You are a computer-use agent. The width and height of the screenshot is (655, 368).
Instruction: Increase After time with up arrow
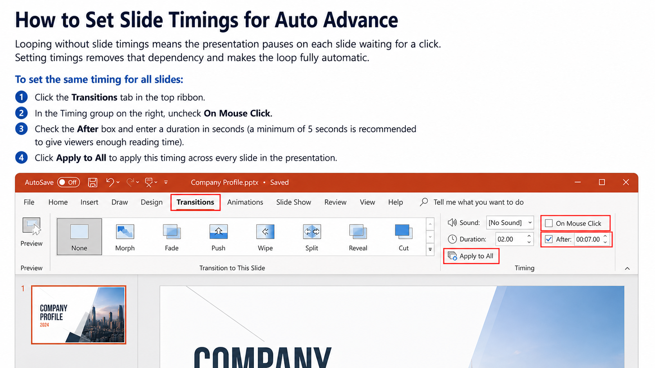(x=605, y=236)
